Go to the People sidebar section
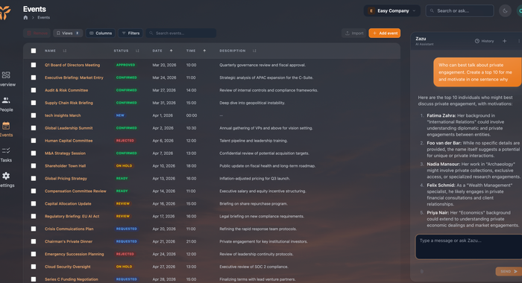The image size is (522, 283). tap(6, 104)
